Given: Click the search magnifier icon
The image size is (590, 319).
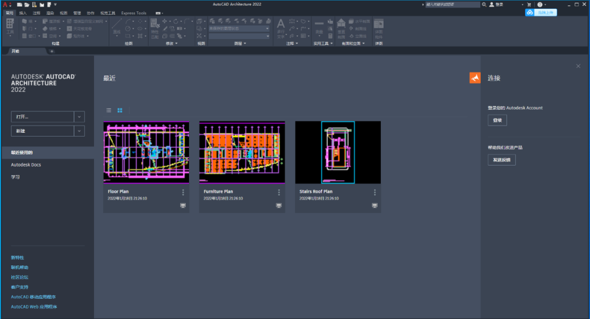Looking at the screenshot, I should click(484, 4).
